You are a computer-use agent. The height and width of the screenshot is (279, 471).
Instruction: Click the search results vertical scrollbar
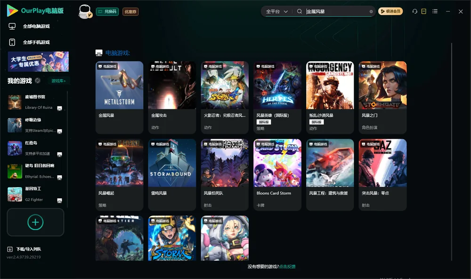(452, 152)
